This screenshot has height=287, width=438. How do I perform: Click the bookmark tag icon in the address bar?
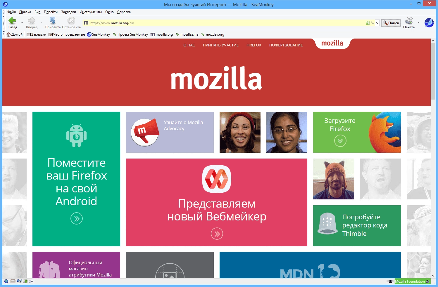372,23
